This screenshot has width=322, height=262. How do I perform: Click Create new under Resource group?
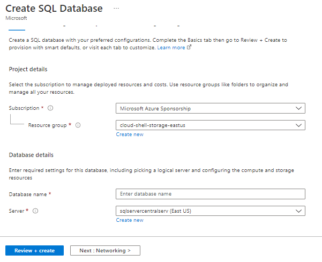[130, 134]
